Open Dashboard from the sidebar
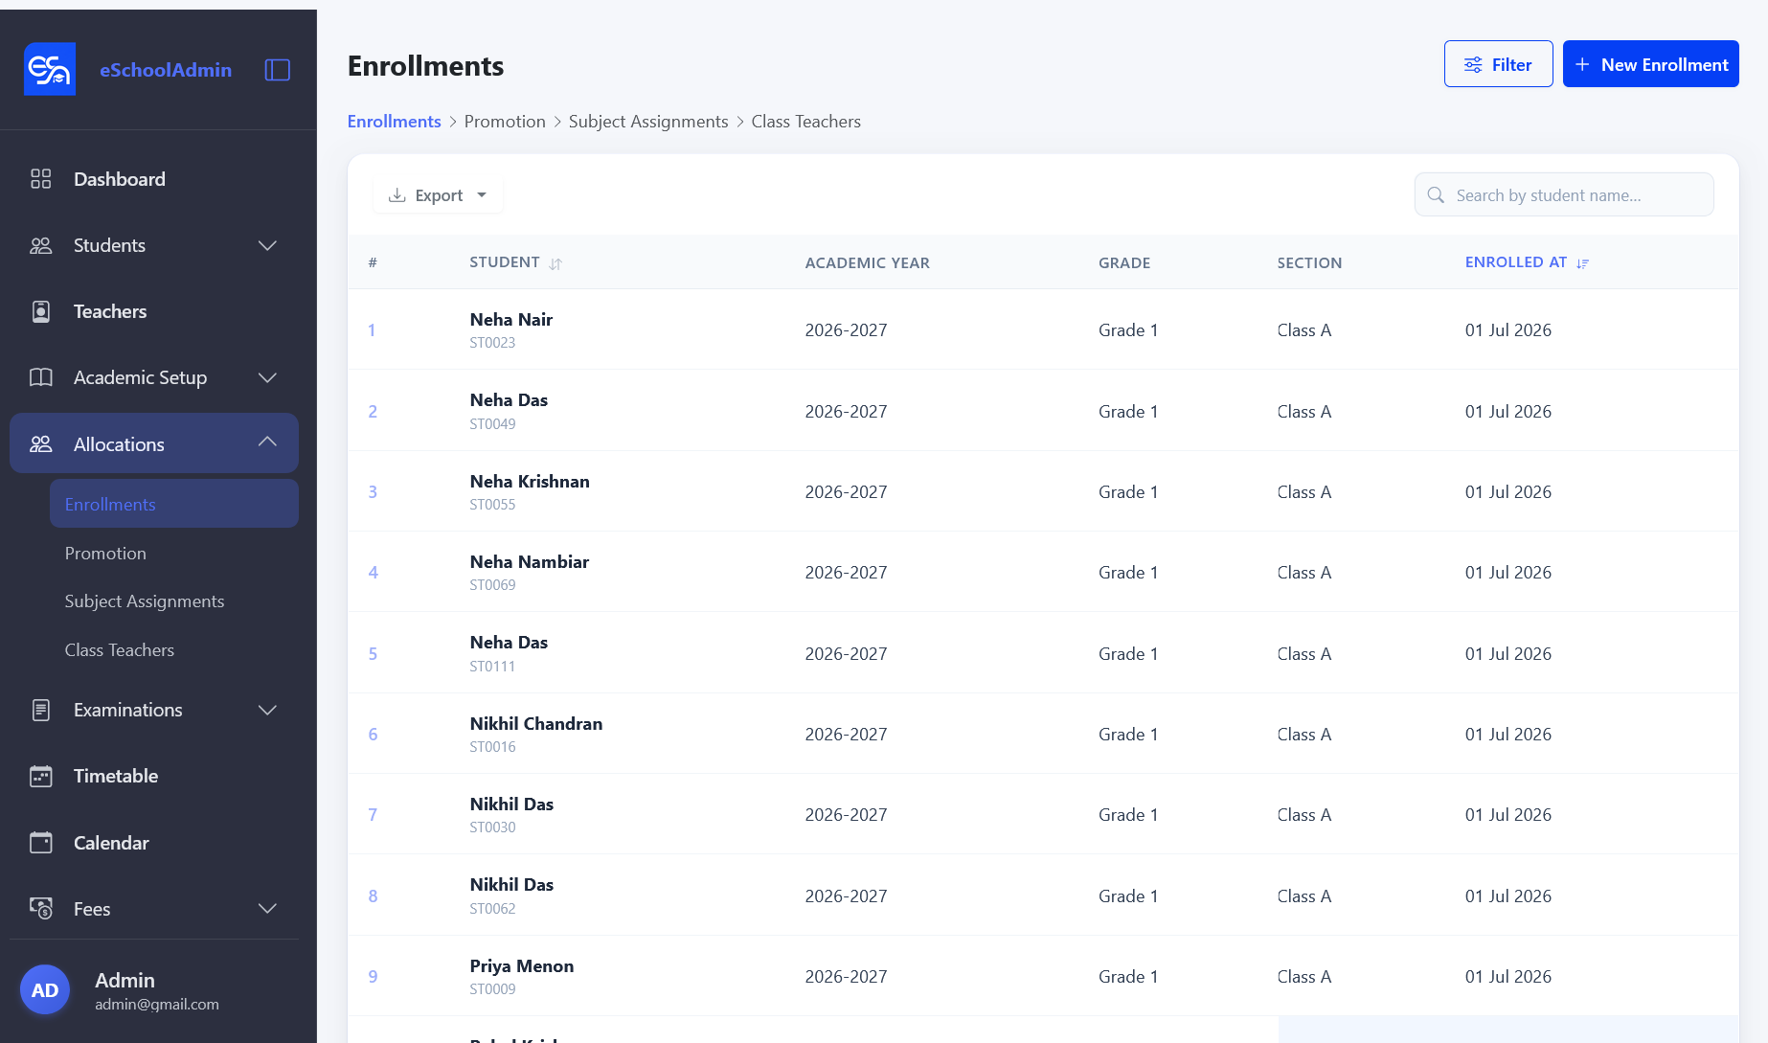This screenshot has width=1768, height=1043. [x=119, y=179]
